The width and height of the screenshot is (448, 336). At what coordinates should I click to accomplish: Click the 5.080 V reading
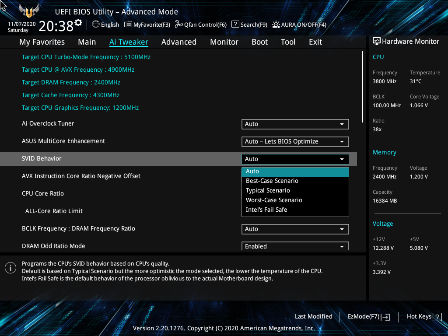click(x=419, y=248)
